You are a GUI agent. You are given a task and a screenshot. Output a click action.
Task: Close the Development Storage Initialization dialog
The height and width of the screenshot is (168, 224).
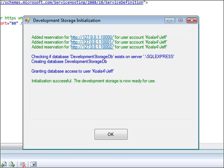pos(192,20)
